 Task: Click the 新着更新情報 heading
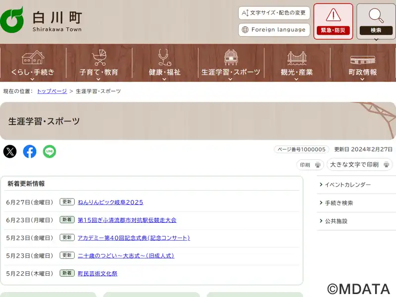pos(26,184)
